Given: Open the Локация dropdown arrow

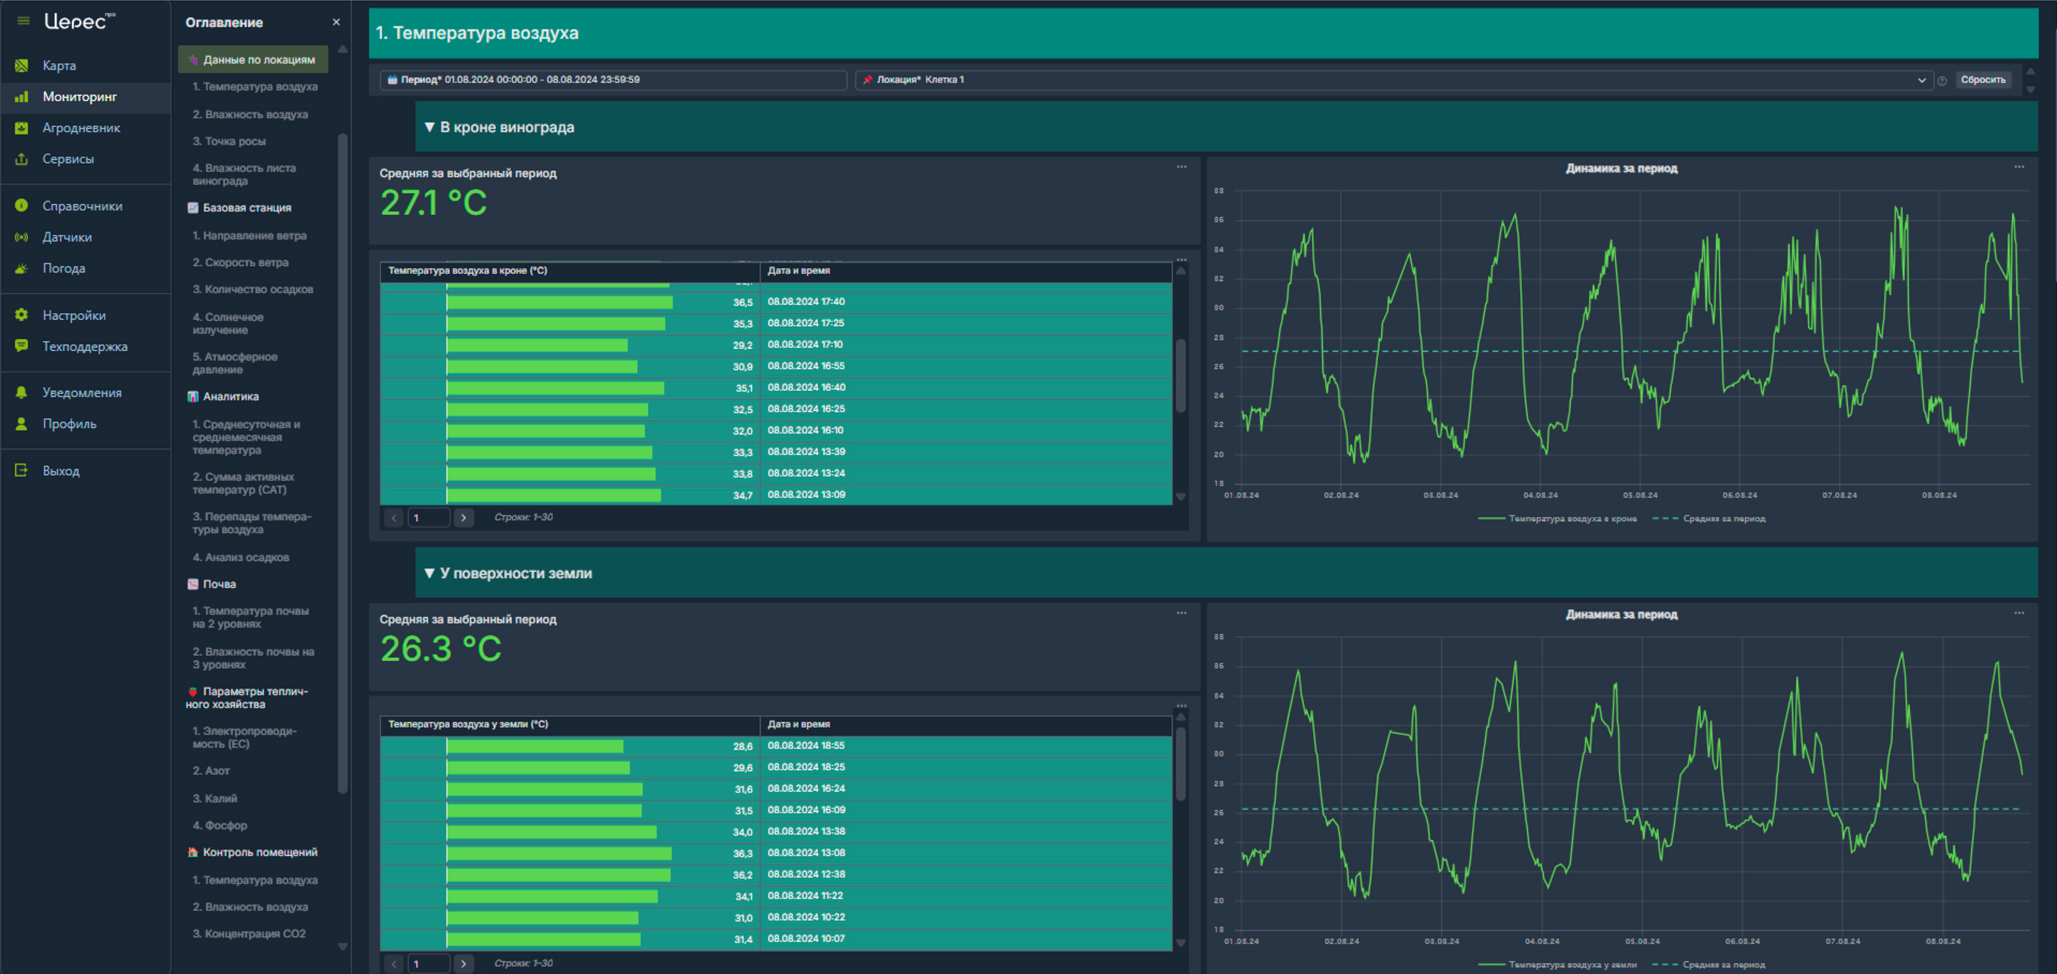Looking at the screenshot, I should pyautogui.click(x=1921, y=81).
